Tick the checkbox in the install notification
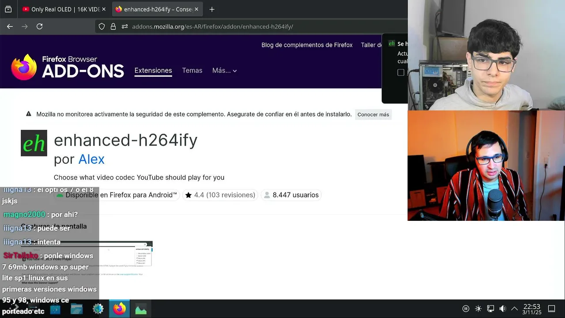The height and width of the screenshot is (318, 565). point(401,72)
